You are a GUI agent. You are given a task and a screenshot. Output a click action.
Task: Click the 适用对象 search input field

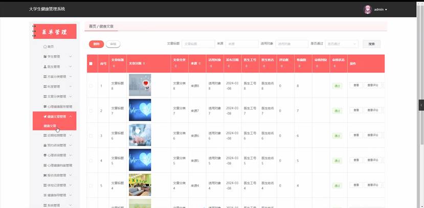(x=292, y=44)
